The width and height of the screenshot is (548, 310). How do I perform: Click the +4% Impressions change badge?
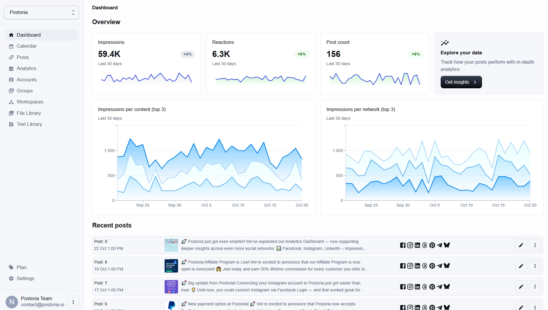pyautogui.click(x=187, y=54)
